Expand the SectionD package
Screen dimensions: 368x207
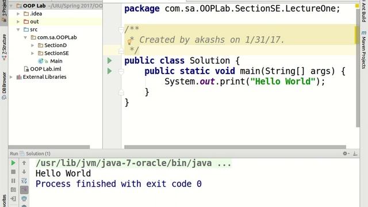[x=33, y=45]
